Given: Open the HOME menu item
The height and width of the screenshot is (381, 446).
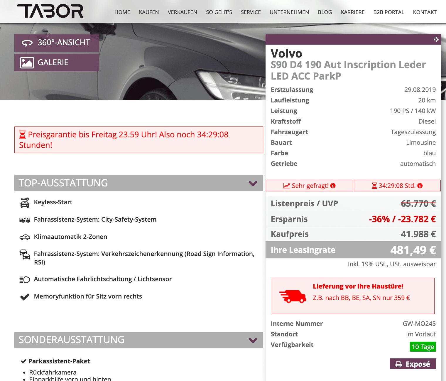Looking at the screenshot, I should pos(122,12).
